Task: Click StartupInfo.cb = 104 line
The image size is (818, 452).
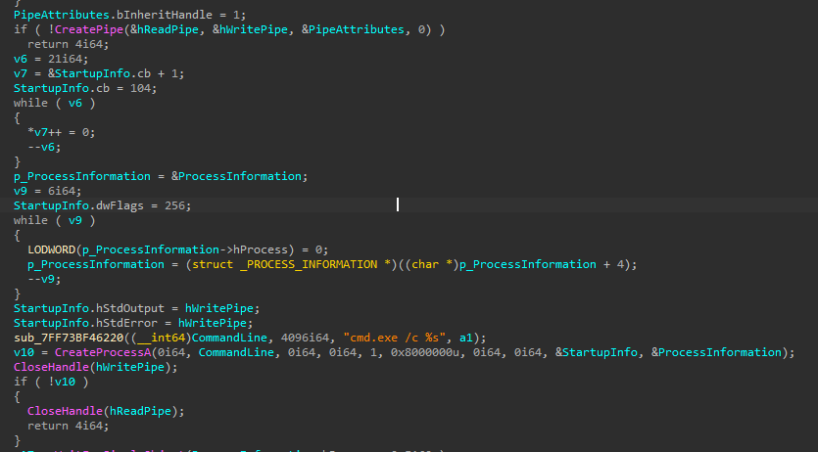Action: click(x=85, y=88)
